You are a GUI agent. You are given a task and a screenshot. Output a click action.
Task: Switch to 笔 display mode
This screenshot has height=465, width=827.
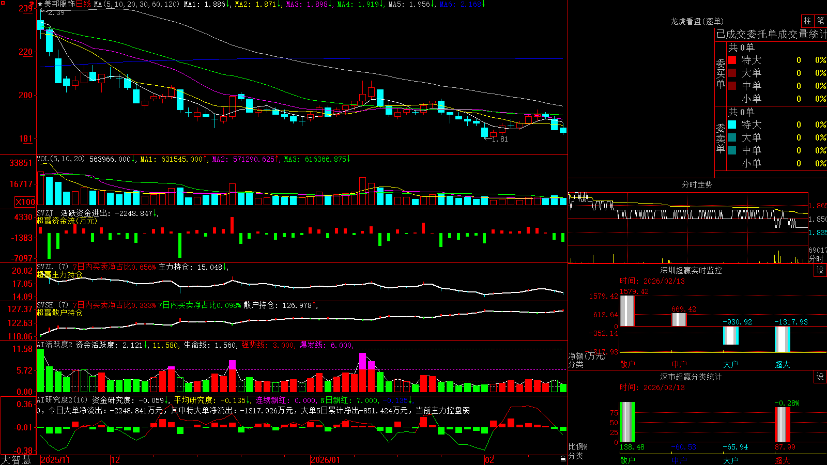tap(820, 21)
